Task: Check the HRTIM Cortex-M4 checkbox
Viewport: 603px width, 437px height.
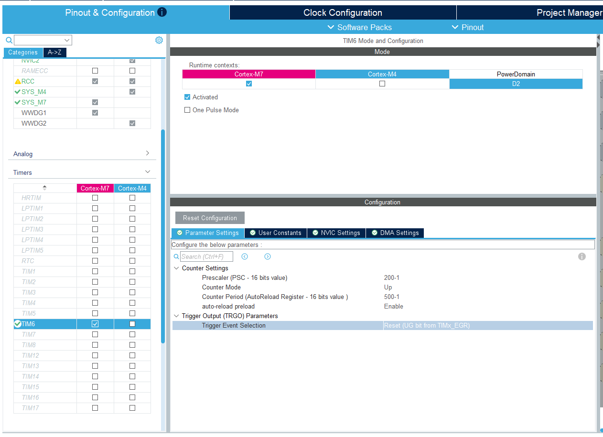Action: point(132,198)
